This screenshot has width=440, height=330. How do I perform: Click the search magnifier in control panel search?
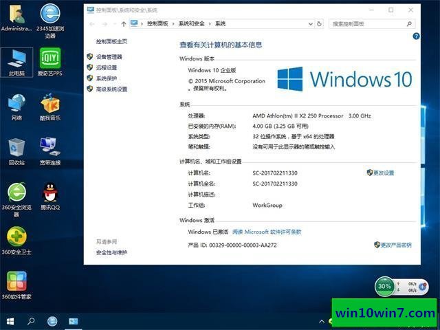coord(409,24)
